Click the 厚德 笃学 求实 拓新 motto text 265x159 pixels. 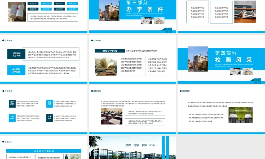tap(140, 145)
